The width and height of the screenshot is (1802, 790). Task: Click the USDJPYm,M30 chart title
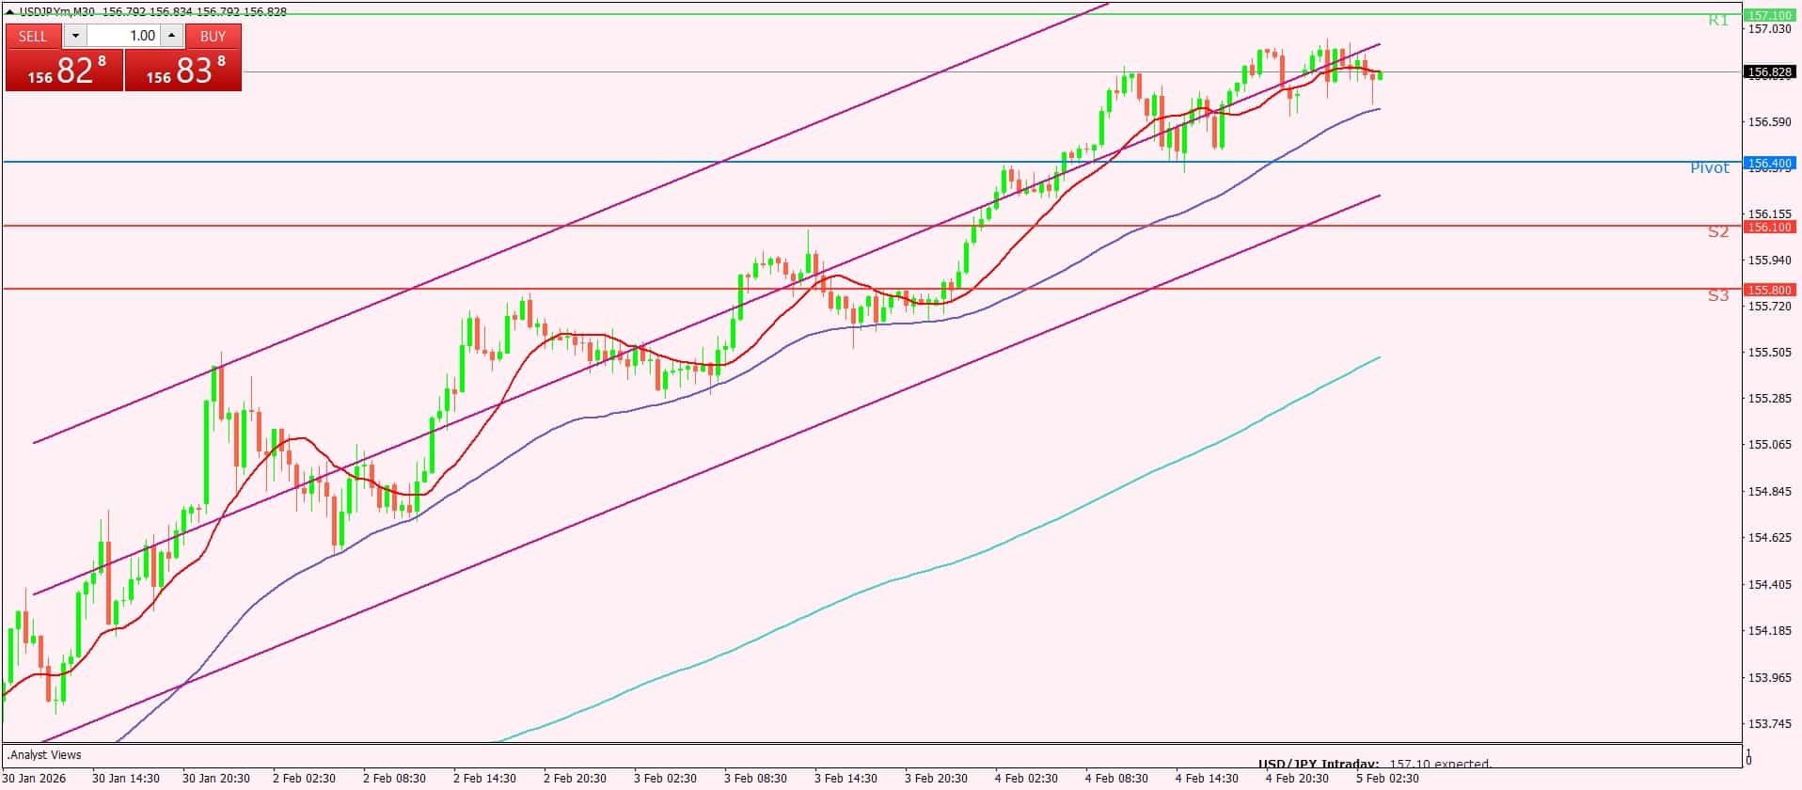[56, 12]
